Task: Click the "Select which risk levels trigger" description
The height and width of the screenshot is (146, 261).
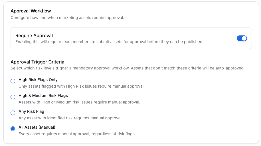Action: coord(127,68)
